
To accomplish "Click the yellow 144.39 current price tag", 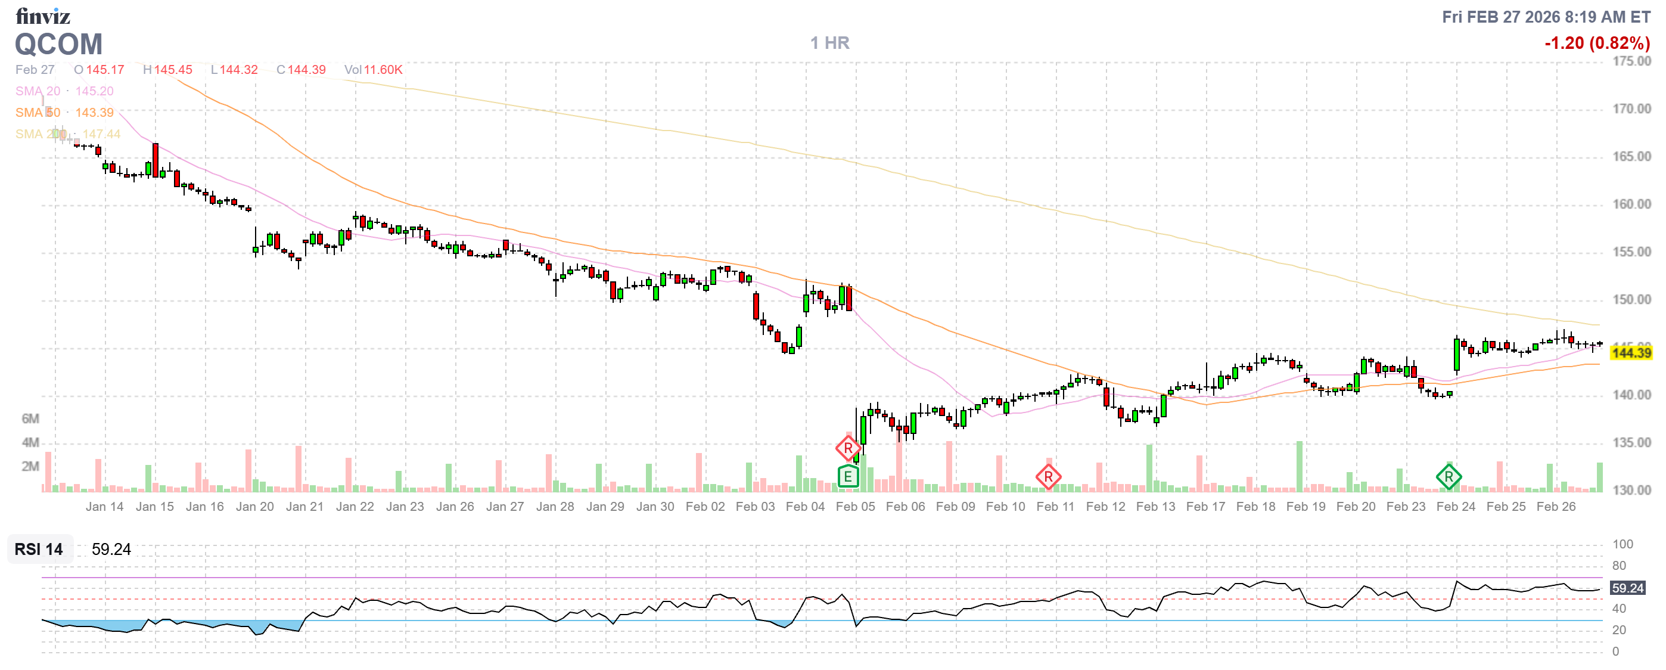I will [1631, 352].
